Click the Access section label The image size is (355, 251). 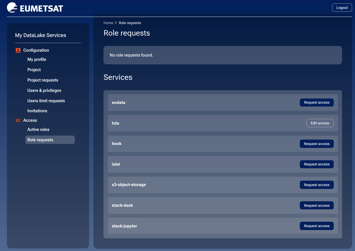pyautogui.click(x=30, y=120)
